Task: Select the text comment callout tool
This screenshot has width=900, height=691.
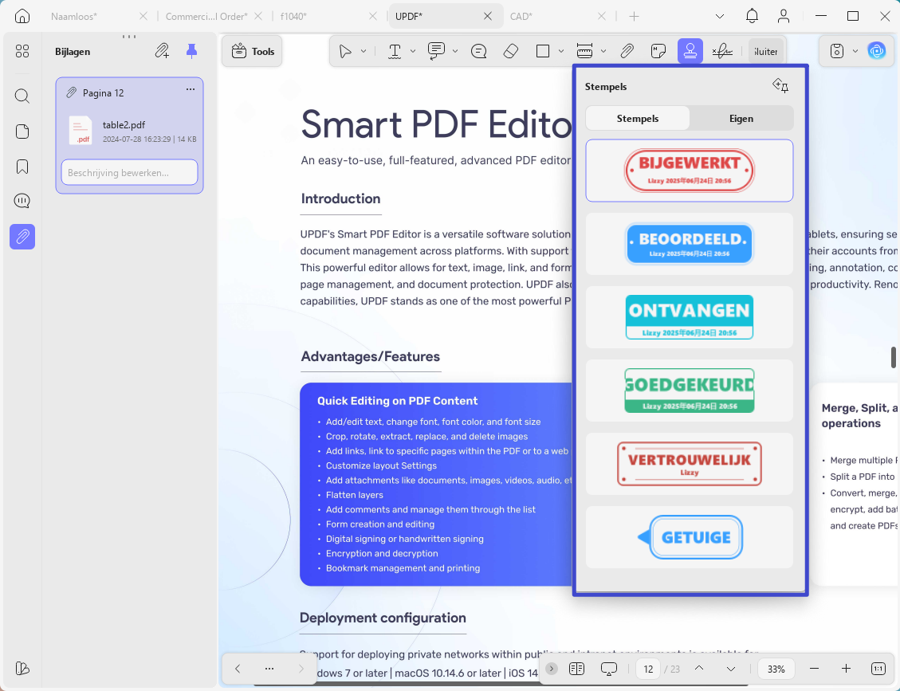Action: 437,51
